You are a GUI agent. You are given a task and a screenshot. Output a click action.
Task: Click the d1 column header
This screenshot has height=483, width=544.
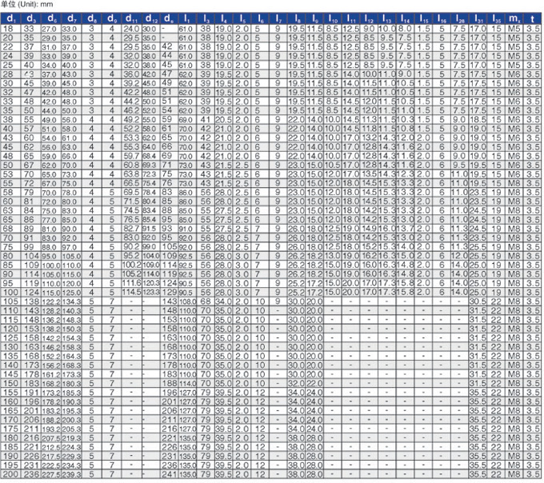(x=9, y=17)
